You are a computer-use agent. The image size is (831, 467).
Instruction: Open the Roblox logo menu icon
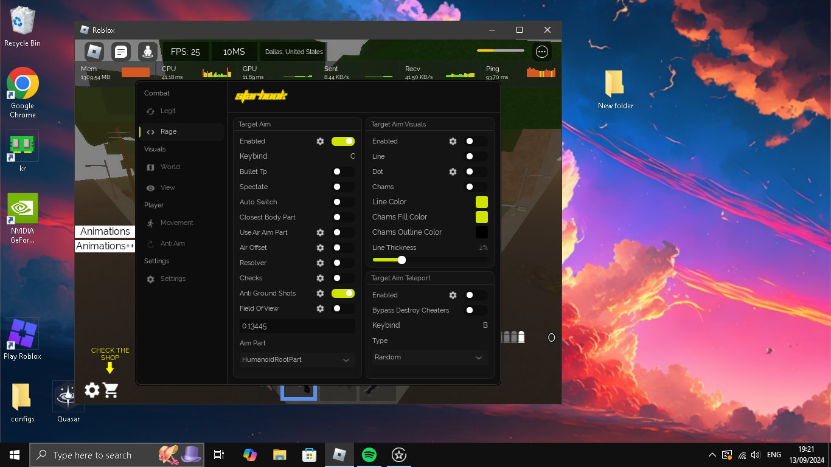coord(94,52)
